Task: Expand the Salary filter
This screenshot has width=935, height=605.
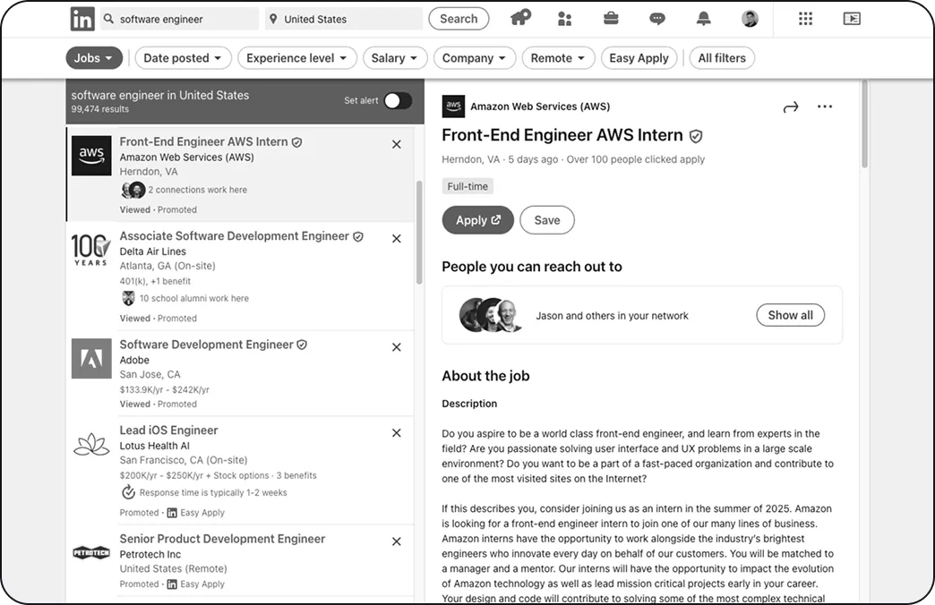Action: [395, 58]
